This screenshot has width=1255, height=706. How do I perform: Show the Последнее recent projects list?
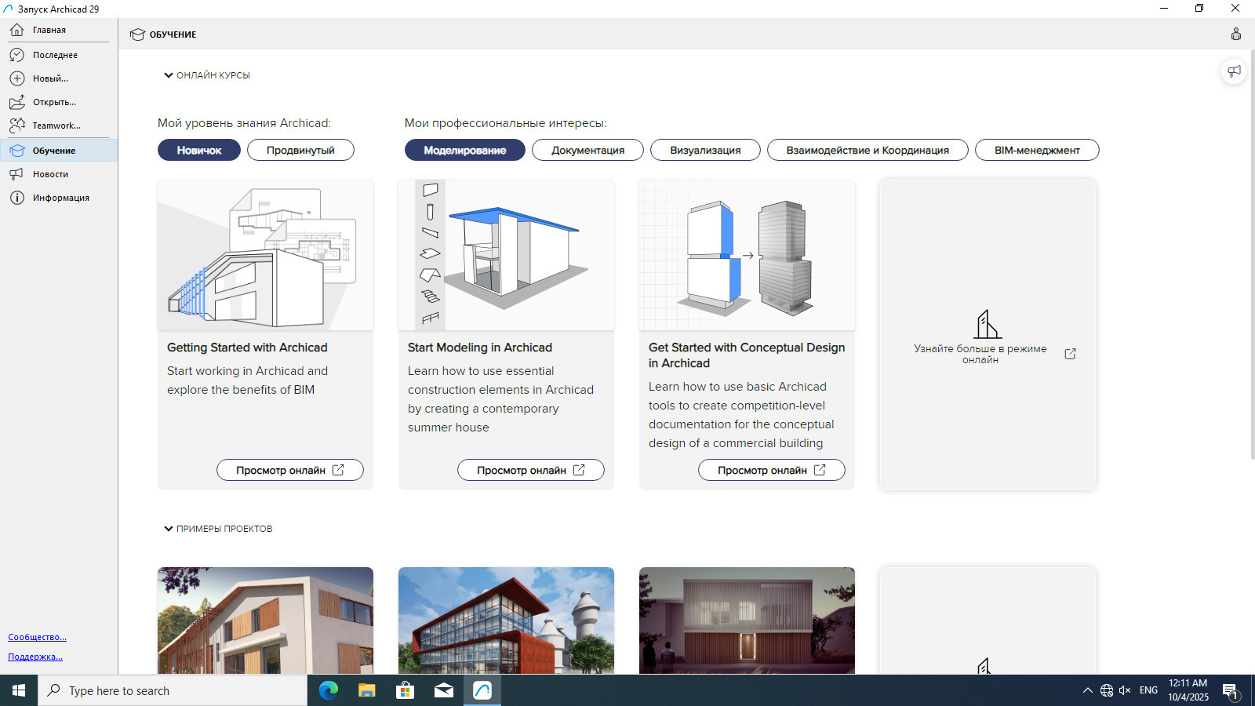point(59,55)
